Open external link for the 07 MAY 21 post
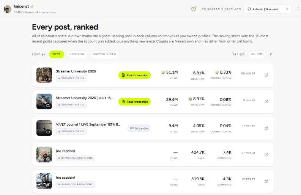Viewport: 301px width, 195px height. pyautogui.click(x=266, y=155)
